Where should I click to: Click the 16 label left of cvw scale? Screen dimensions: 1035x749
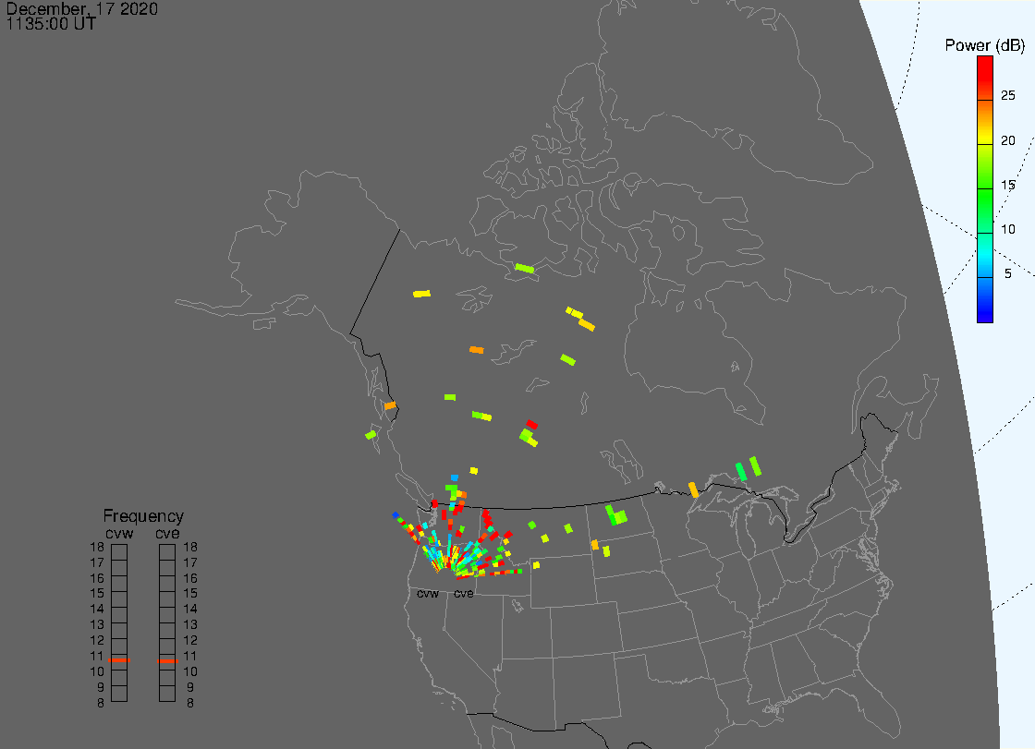pyautogui.click(x=97, y=578)
